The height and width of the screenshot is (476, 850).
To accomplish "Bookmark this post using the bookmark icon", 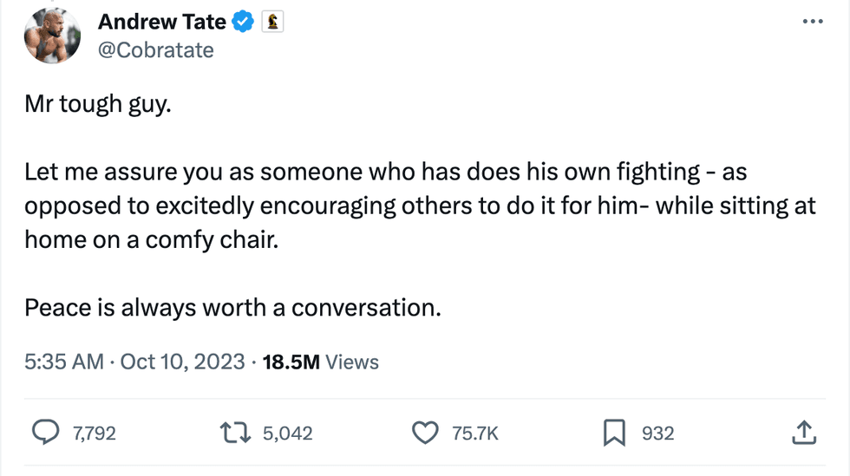I will pyautogui.click(x=613, y=432).
